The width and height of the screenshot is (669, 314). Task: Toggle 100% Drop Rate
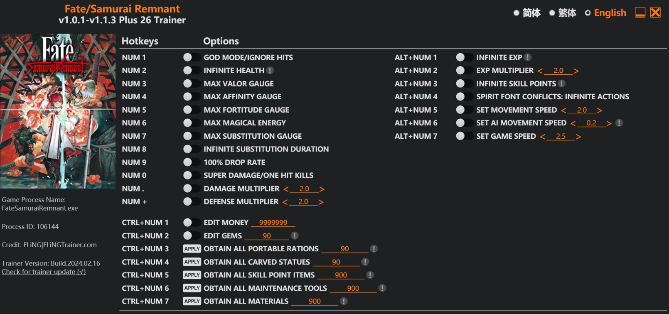pyautogui.click(x=192, y=162)
